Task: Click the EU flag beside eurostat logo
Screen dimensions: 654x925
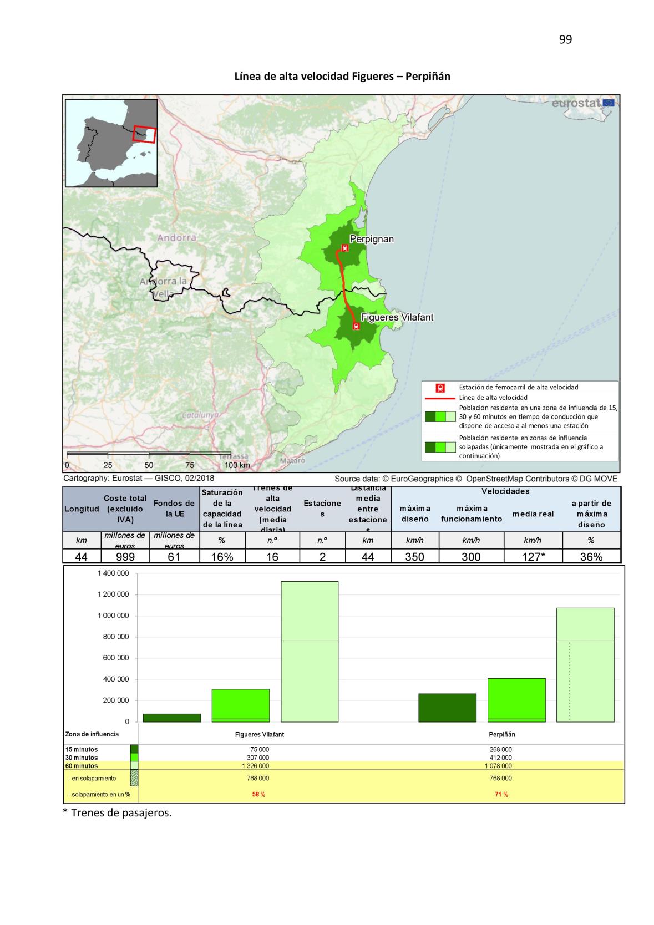Action: pyautogui.click(x=608, y=103)
